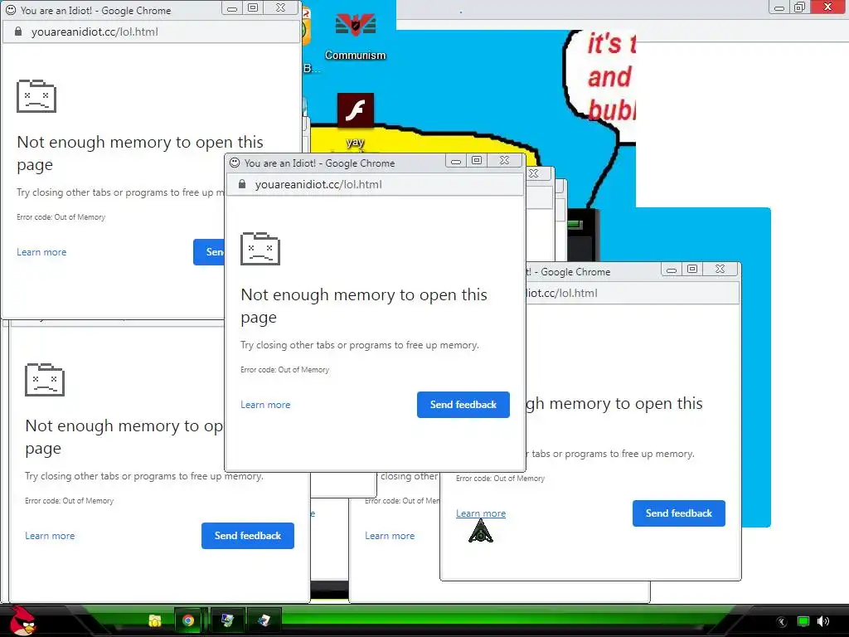Viewport: 849px width, 637px height.
Task: Focus the address bar in top-left window
Action: pos(151,32)
